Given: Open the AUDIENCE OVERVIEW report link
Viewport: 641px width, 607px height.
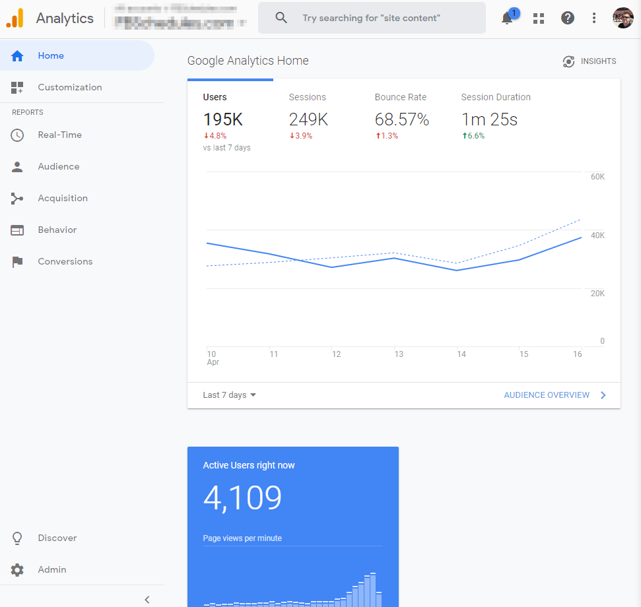Looking at the screenshot, I should [x=547, y=395].
